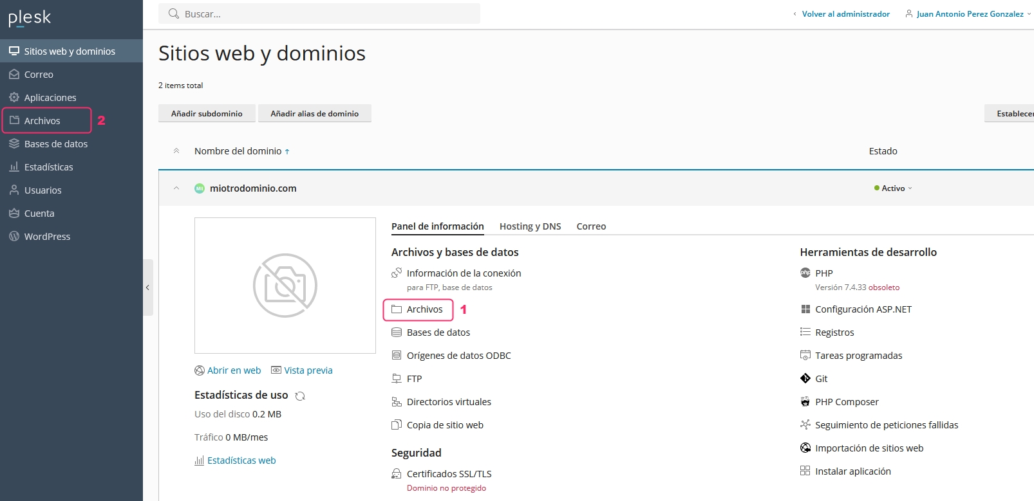Collapse the left sidebar with the arrow handle
1034x501 pixels.
(x=147, y=287)
